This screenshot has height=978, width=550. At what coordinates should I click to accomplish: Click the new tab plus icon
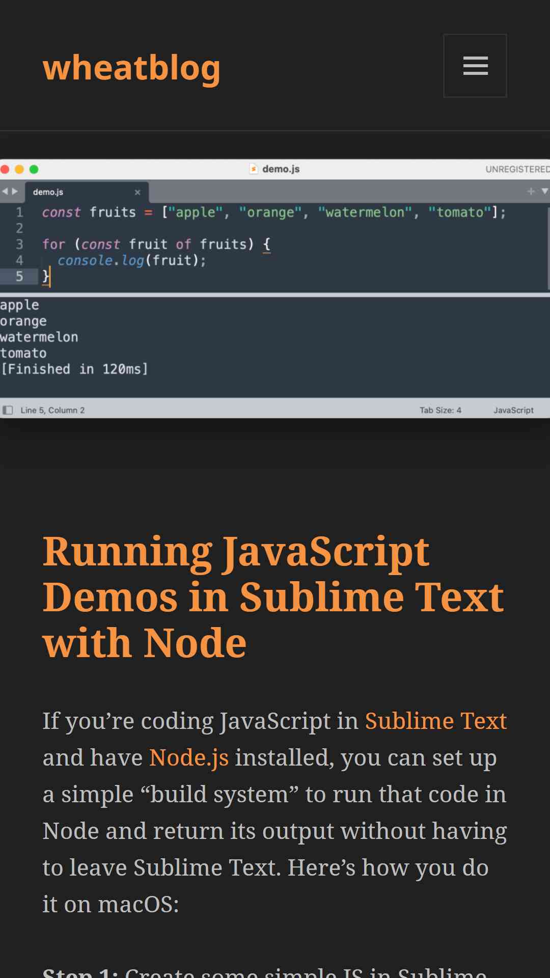(531, 192)
